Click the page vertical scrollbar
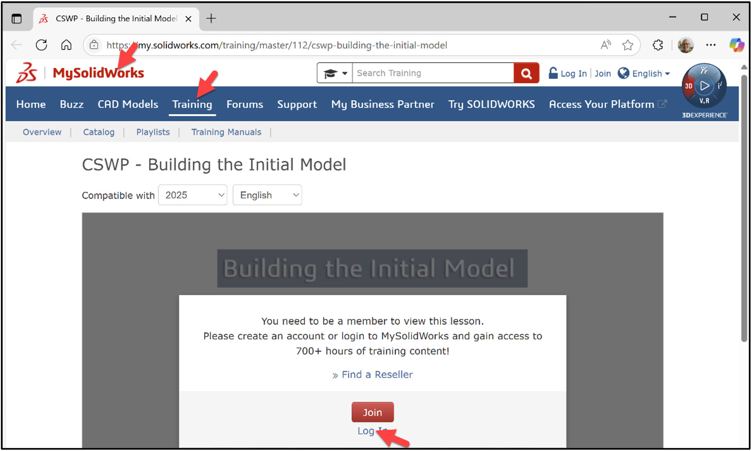The height and width of the screenshot is (451, 751). tap(744, 208)
